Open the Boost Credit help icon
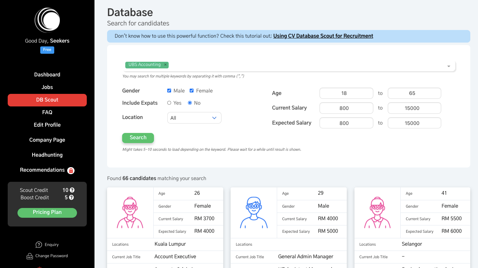This screenshot has height=268, width=478. point(71,198)
